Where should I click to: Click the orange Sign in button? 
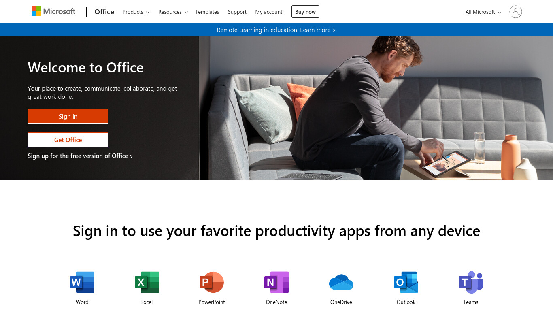click(x=68, y=116)
